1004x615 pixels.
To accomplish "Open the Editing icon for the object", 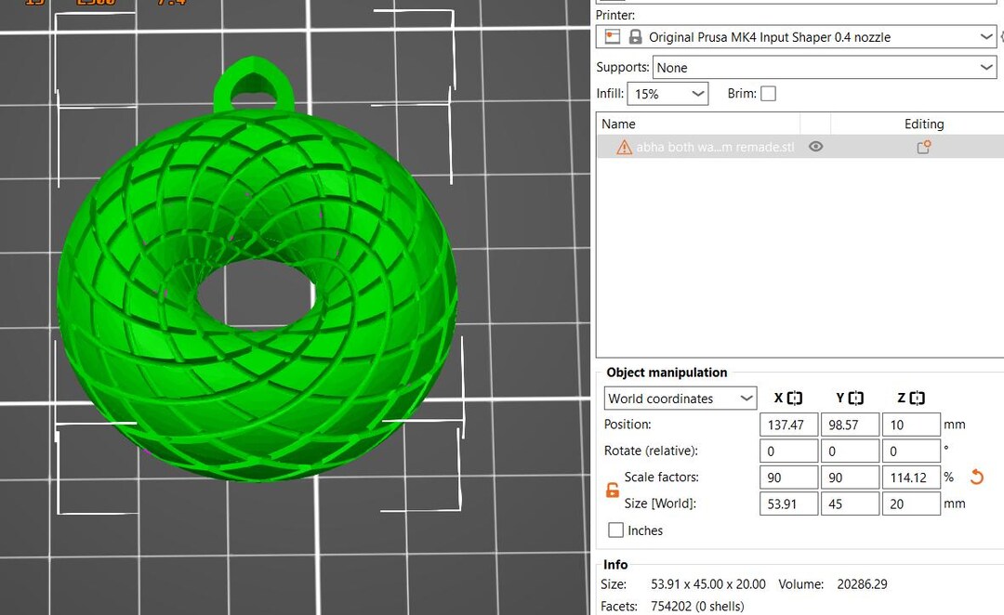I will click(x=923, y=146).
